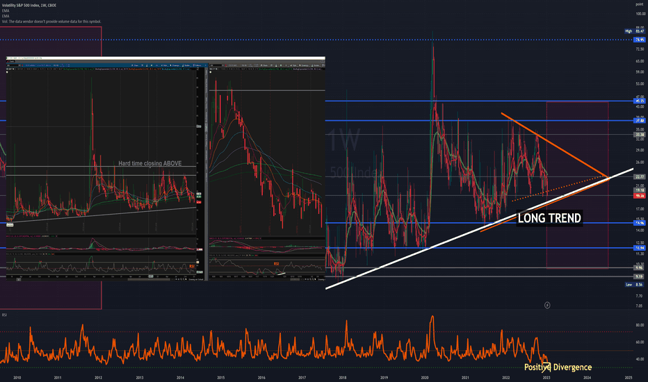Select the 37.88 horizontal line price tag

640,121
